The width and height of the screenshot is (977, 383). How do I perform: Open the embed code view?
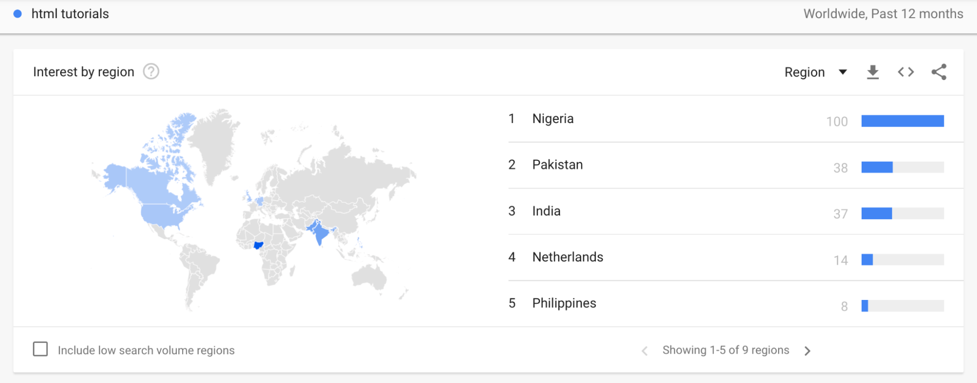905,71
